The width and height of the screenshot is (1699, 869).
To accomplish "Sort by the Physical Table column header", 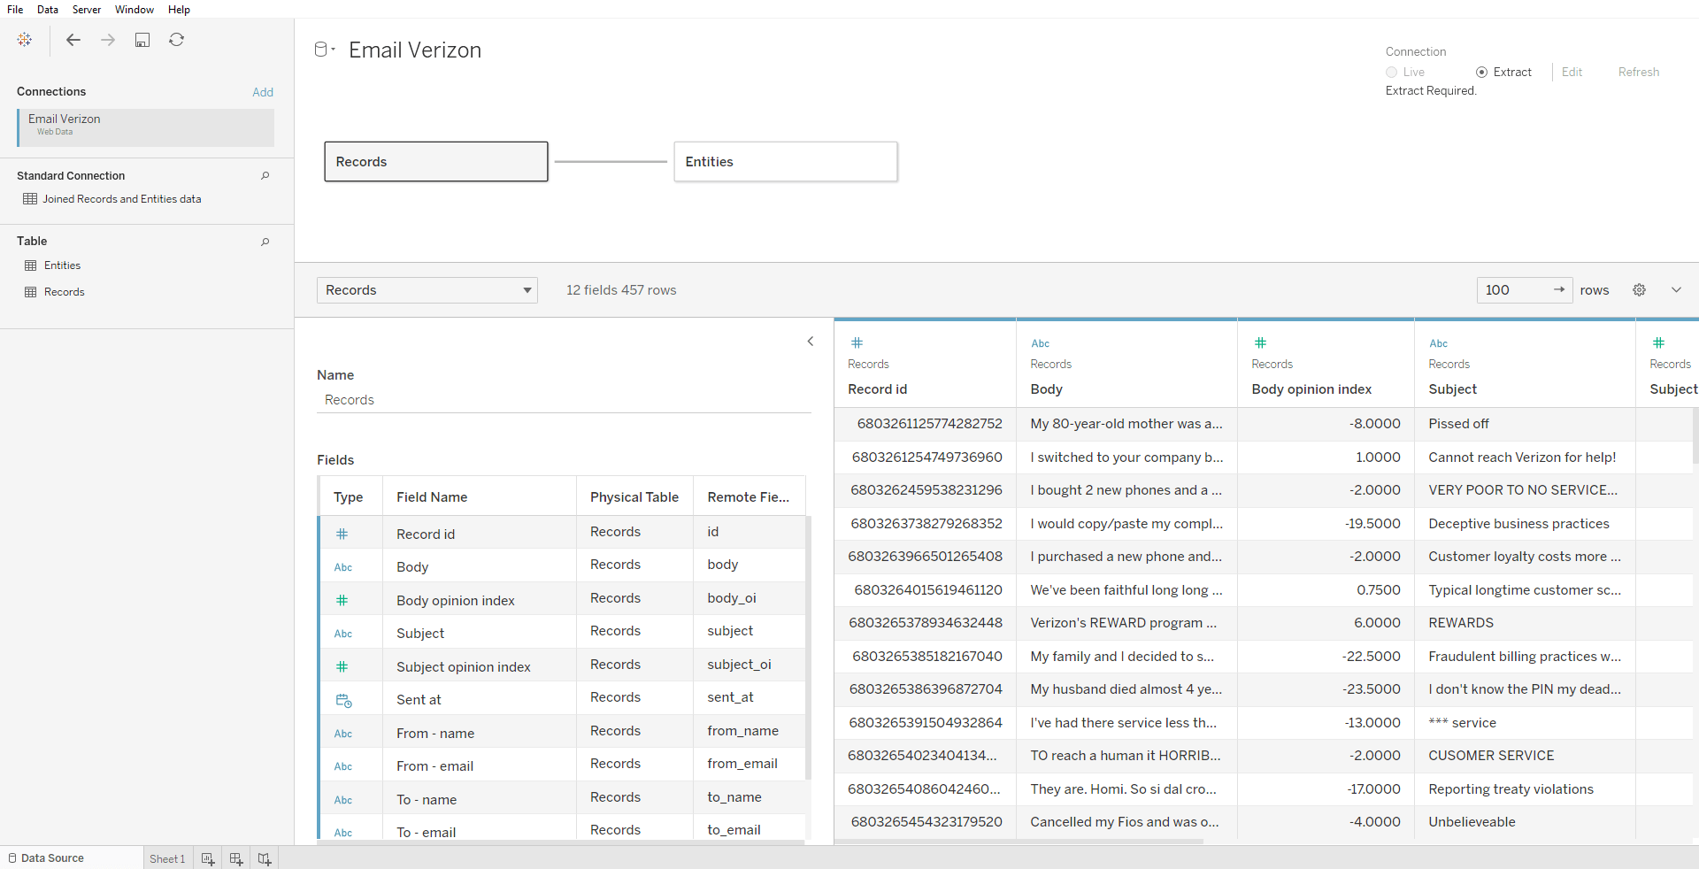I will (x=634, y=497).
